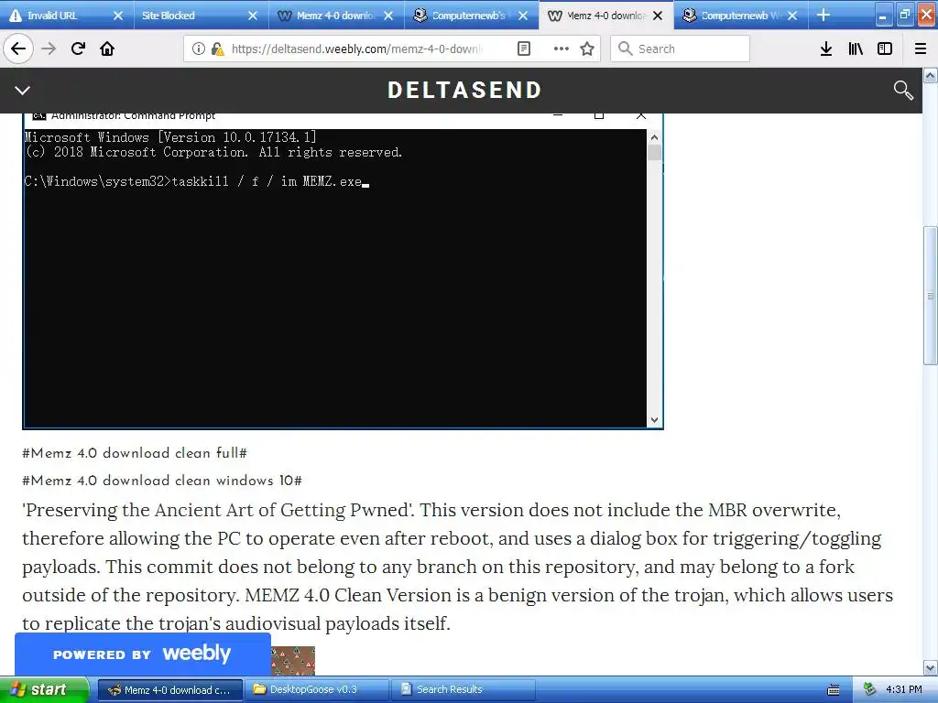938x703 pixels.
Task: Open the downloads panel
Action: (826, 49)
